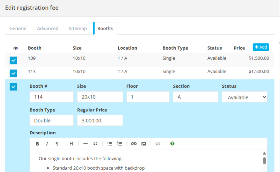Select the Regular Price input field
280x172 pixels.
pos(100,120)
